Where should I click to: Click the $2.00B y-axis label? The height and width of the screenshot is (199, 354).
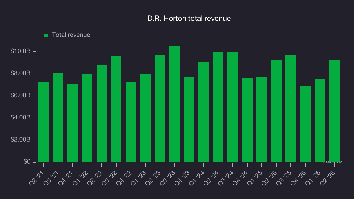(20, 140)
